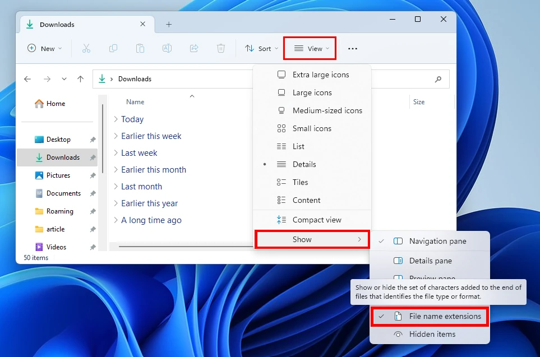Open the Sort dropdown
This screenshot has height=357, width=540.
[261, 48]
